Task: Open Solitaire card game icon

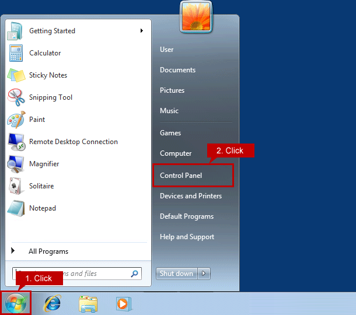Action: pyautogui.click(x=16, y=186)
